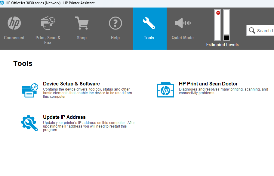Viewport: 274px width, 176px height.
Task: Toggle Quiet Mode on
Action: pos(182,29)
